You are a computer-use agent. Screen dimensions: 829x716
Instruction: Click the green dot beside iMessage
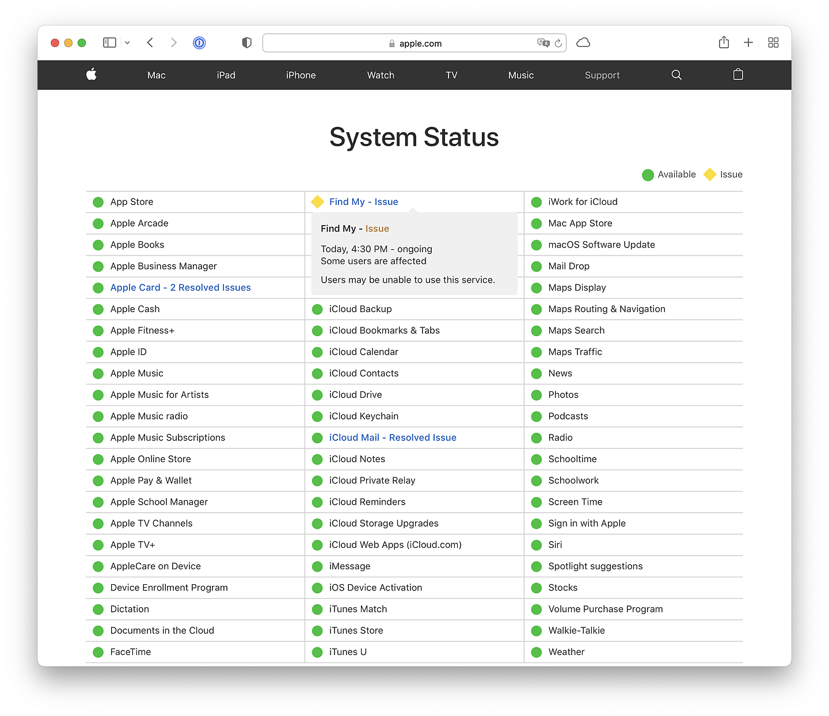317,567
